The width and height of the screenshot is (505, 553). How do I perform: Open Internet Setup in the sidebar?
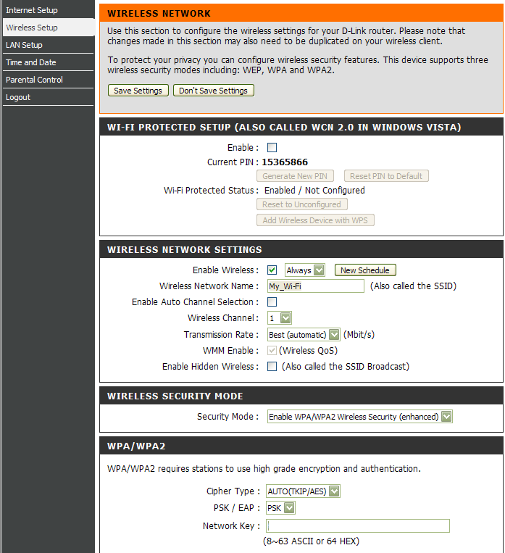click(x=48, y=10)
